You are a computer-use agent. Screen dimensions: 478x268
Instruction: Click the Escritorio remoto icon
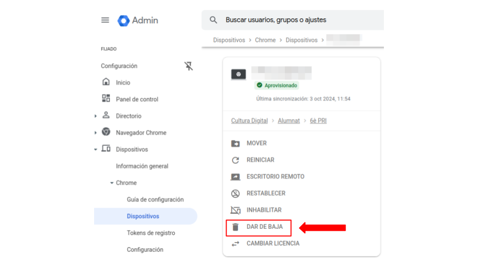click(x=236, y=177)
